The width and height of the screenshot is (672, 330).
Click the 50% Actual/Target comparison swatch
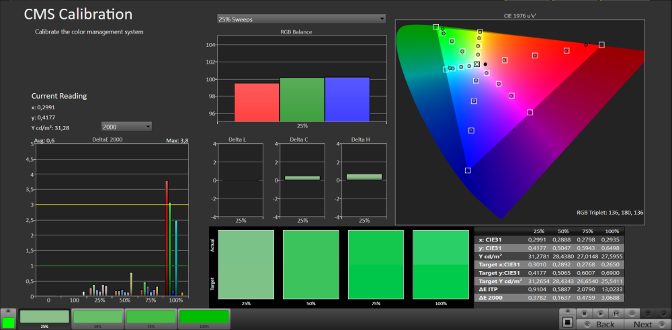tap(310, 264)
